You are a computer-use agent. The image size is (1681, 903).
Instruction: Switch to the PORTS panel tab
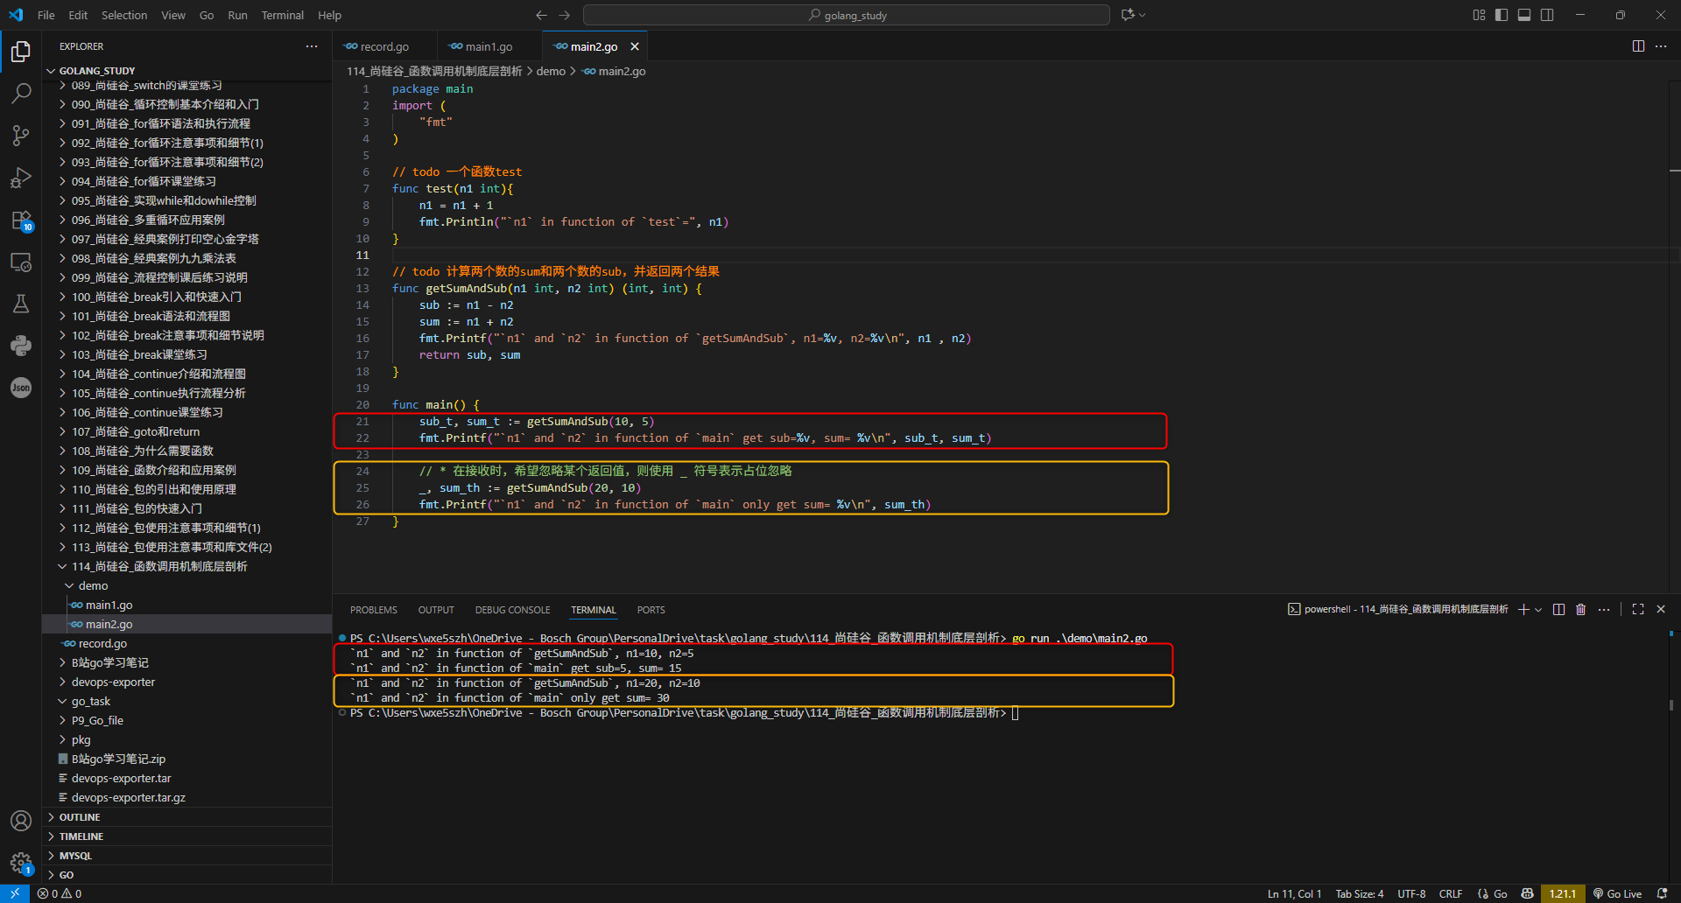coord(651,610)
